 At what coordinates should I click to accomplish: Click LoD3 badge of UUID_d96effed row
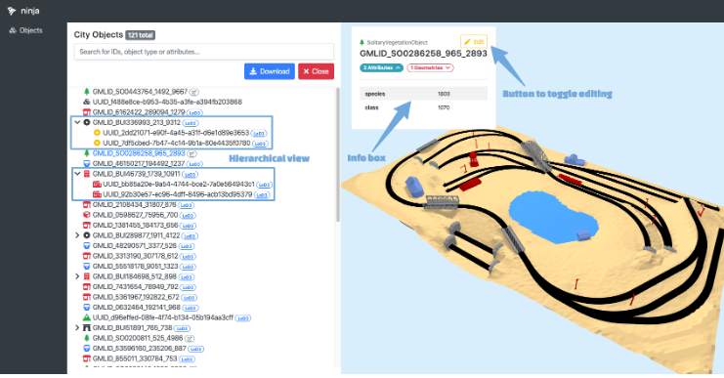(243, 318)
